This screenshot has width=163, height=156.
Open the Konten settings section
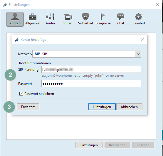tap(15, 19)
